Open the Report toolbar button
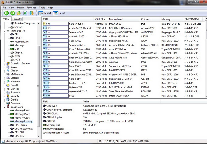207x144 pixels. click(45, 13)
